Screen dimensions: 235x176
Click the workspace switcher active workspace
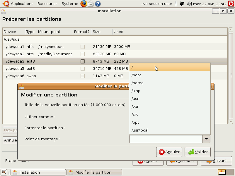[x=222, y=172]
